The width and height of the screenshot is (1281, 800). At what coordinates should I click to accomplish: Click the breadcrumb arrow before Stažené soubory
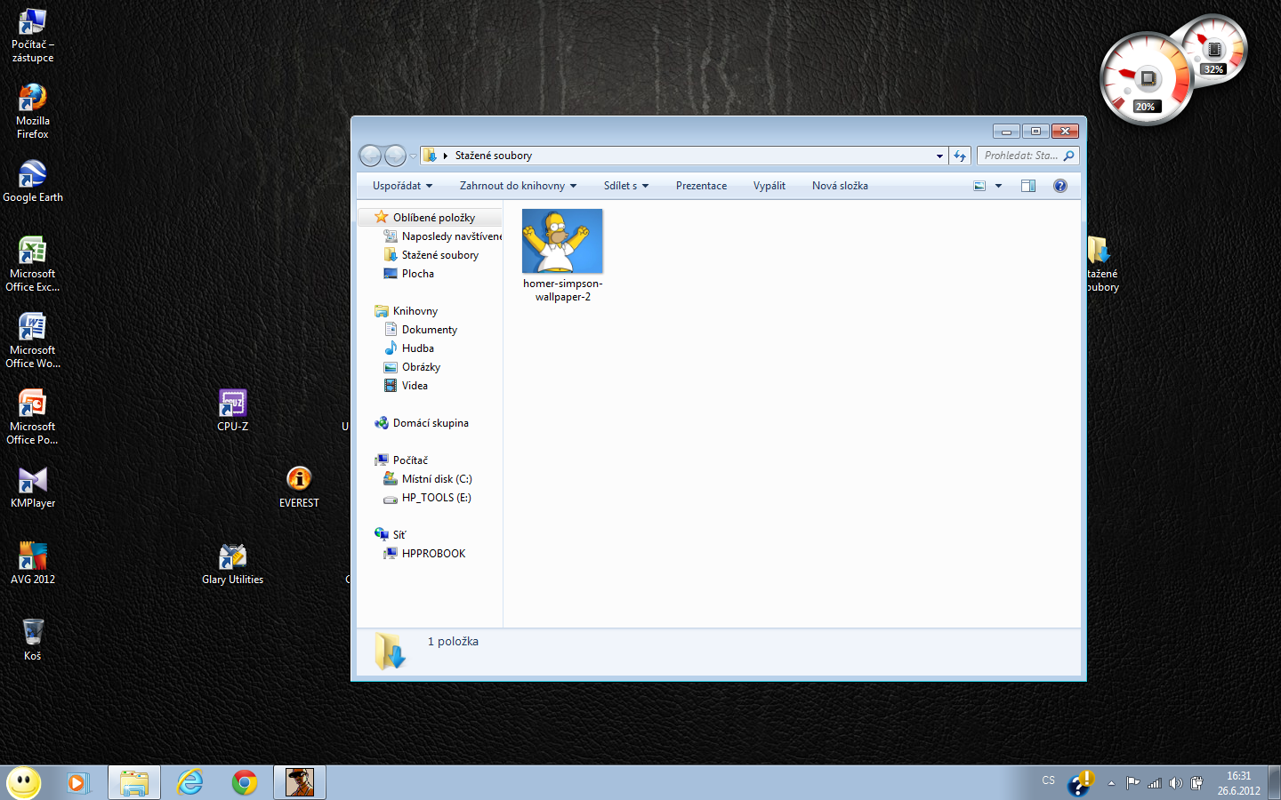[x=445, y=156]
